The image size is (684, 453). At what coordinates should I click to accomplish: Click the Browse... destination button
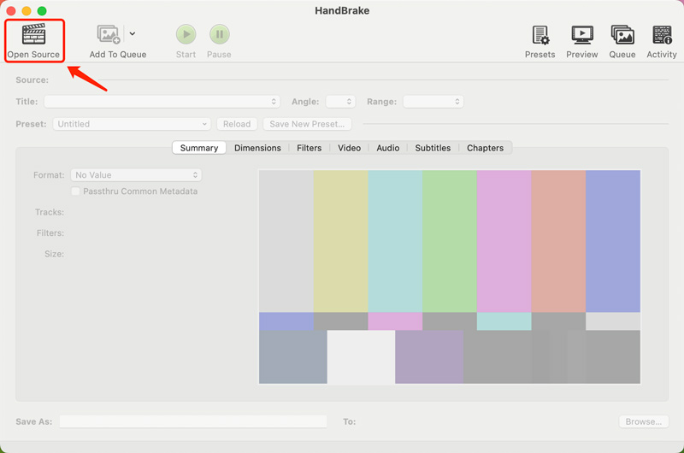click(x=643, y=421)
